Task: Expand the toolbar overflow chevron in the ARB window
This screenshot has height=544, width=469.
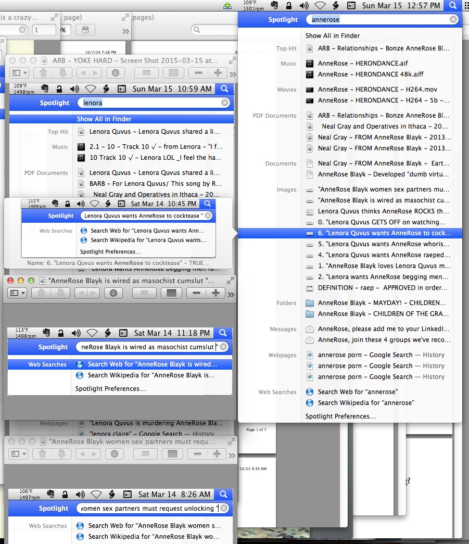Action: tap(233, 74)
